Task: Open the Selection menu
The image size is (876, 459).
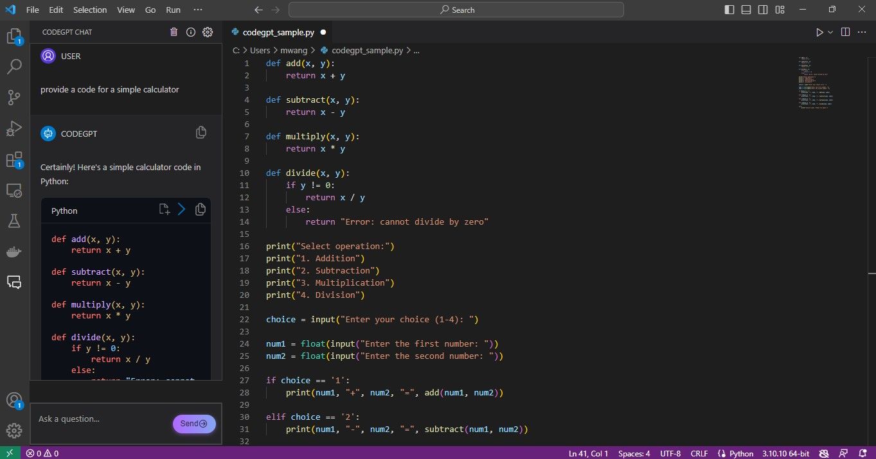Action: 89,10
